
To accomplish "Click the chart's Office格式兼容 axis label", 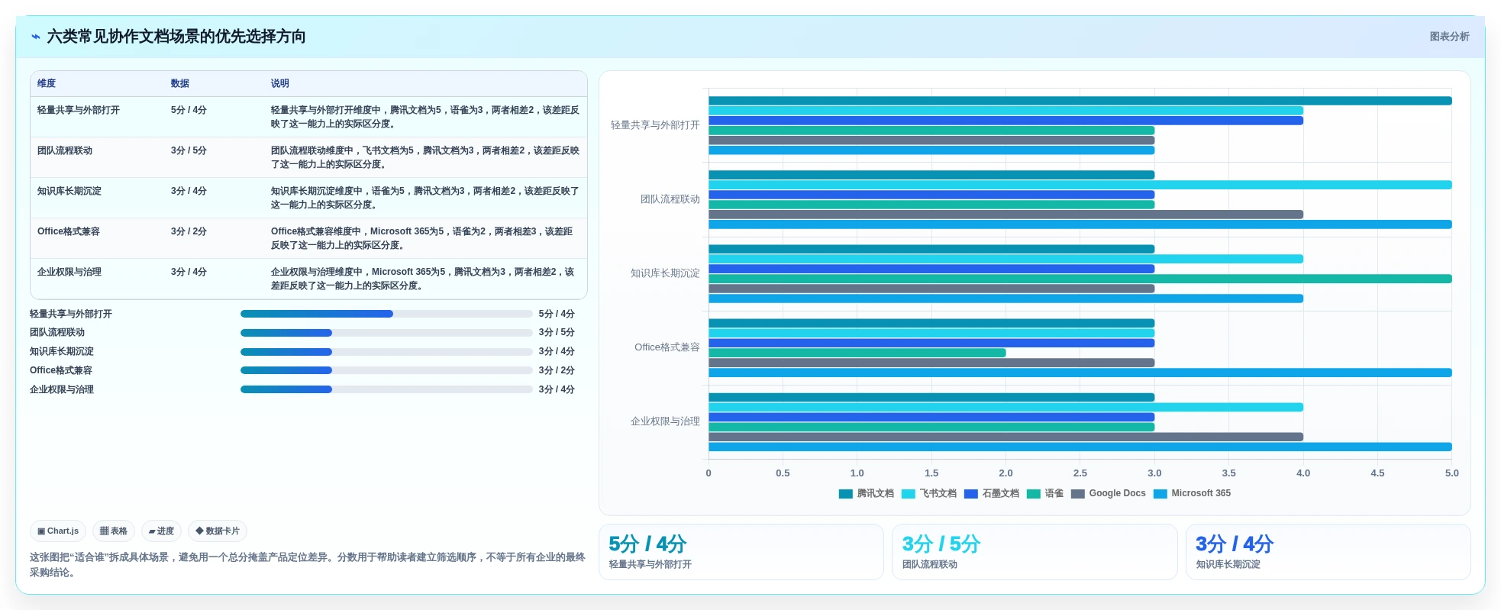I will [x=667, y=347].
